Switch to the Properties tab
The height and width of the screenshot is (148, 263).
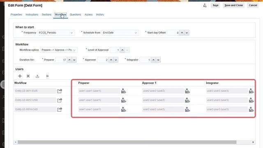point(16,15)
